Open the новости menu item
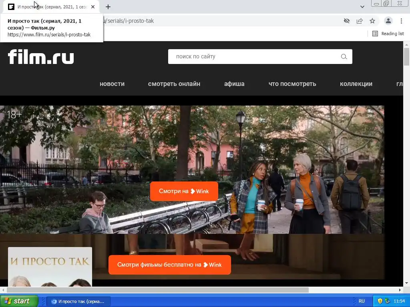Image resolution: width=410 pixels, height=307 pixels. 112,84
